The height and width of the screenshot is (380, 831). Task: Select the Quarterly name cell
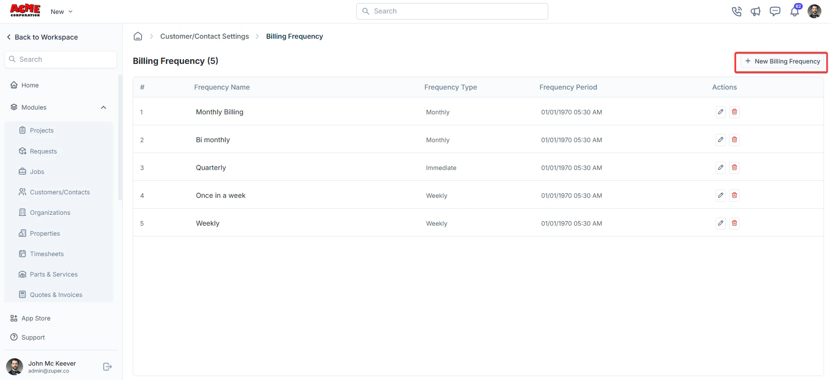tap(211, 167)
